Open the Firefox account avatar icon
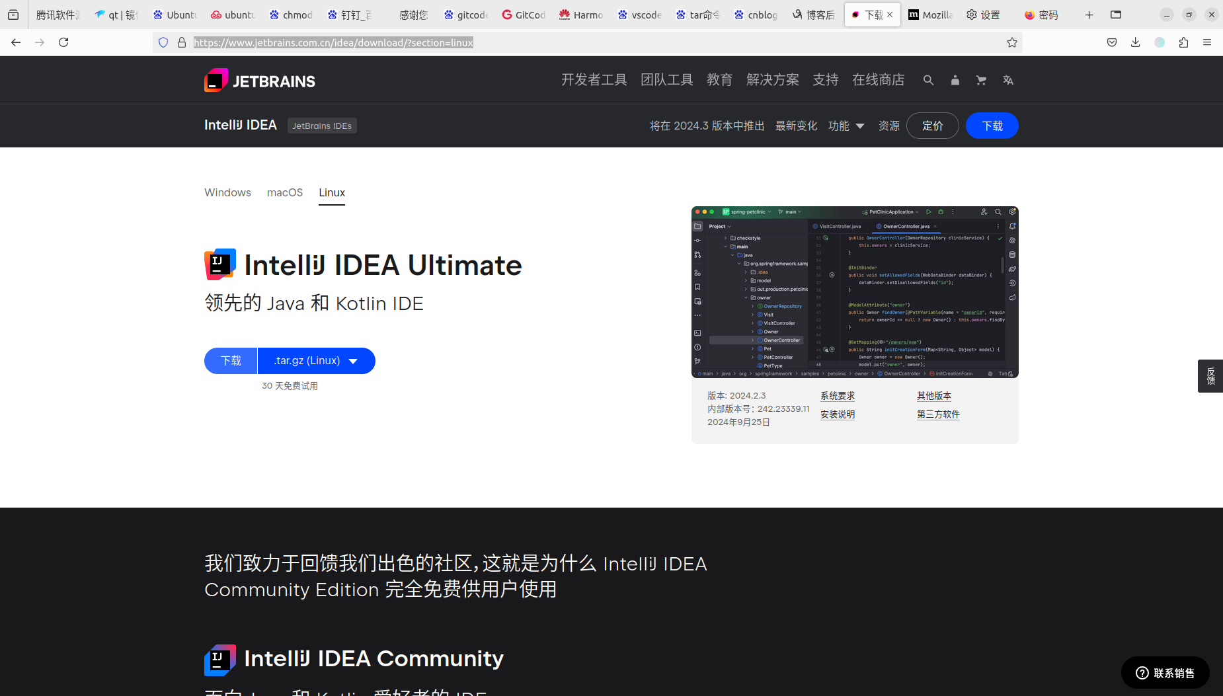 click(x=1160, y=42)
